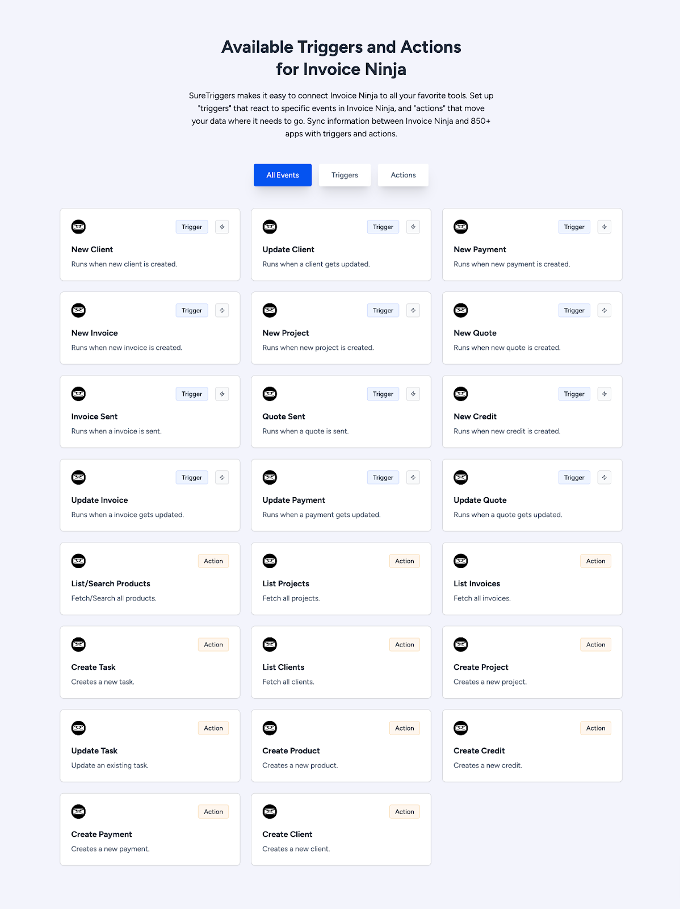
Task: Click the Invoice Ninja logo on Update Task card
Action: 79,728
